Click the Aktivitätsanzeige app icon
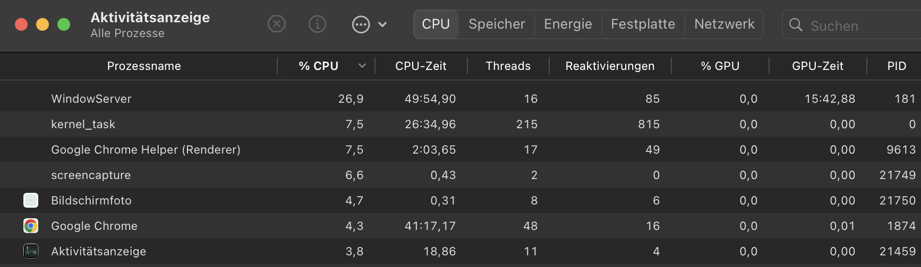The image size is (921, 267). 31,251
